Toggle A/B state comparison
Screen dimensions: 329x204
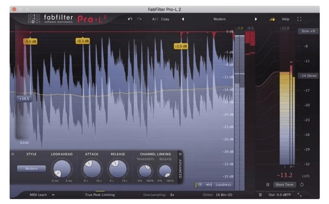click(x=155, y=19)
